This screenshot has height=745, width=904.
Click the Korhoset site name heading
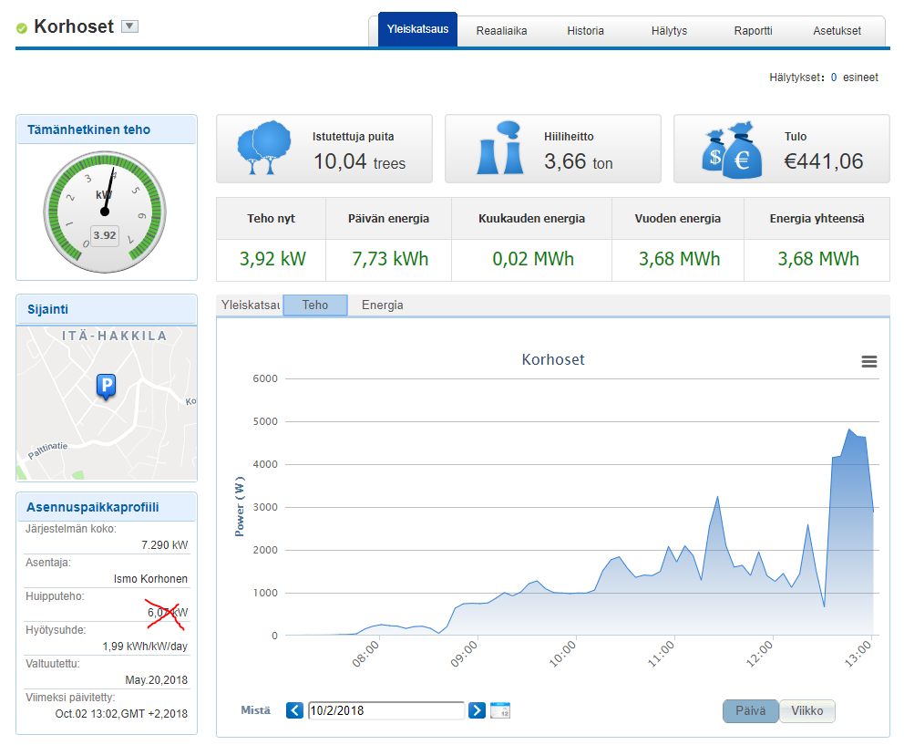74,26
